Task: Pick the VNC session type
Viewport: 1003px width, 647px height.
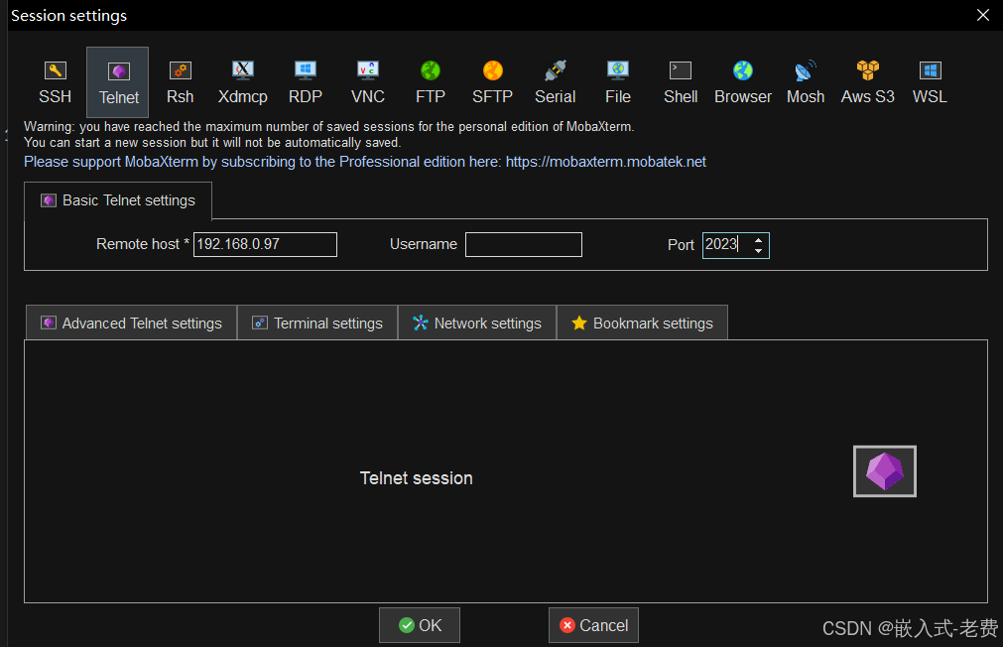Action: coord(368,82)
